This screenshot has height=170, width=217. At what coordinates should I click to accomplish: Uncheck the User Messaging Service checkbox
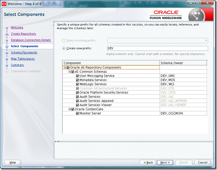[78, 76]
